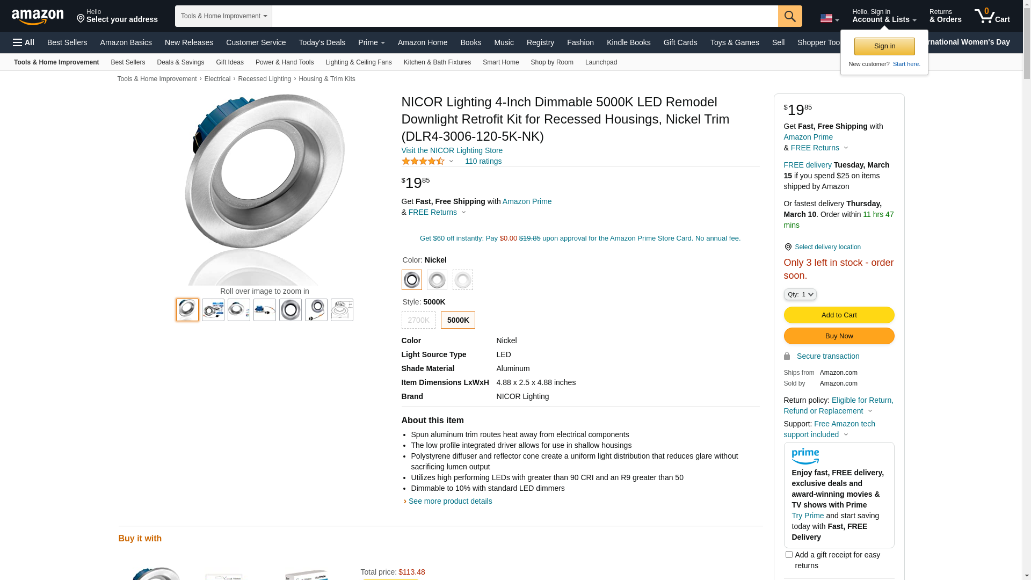Select the second color swatch option
Image resolution: width=1031 pixels, height=580 pixels.
pyautogui.click(x=437, y=280)
